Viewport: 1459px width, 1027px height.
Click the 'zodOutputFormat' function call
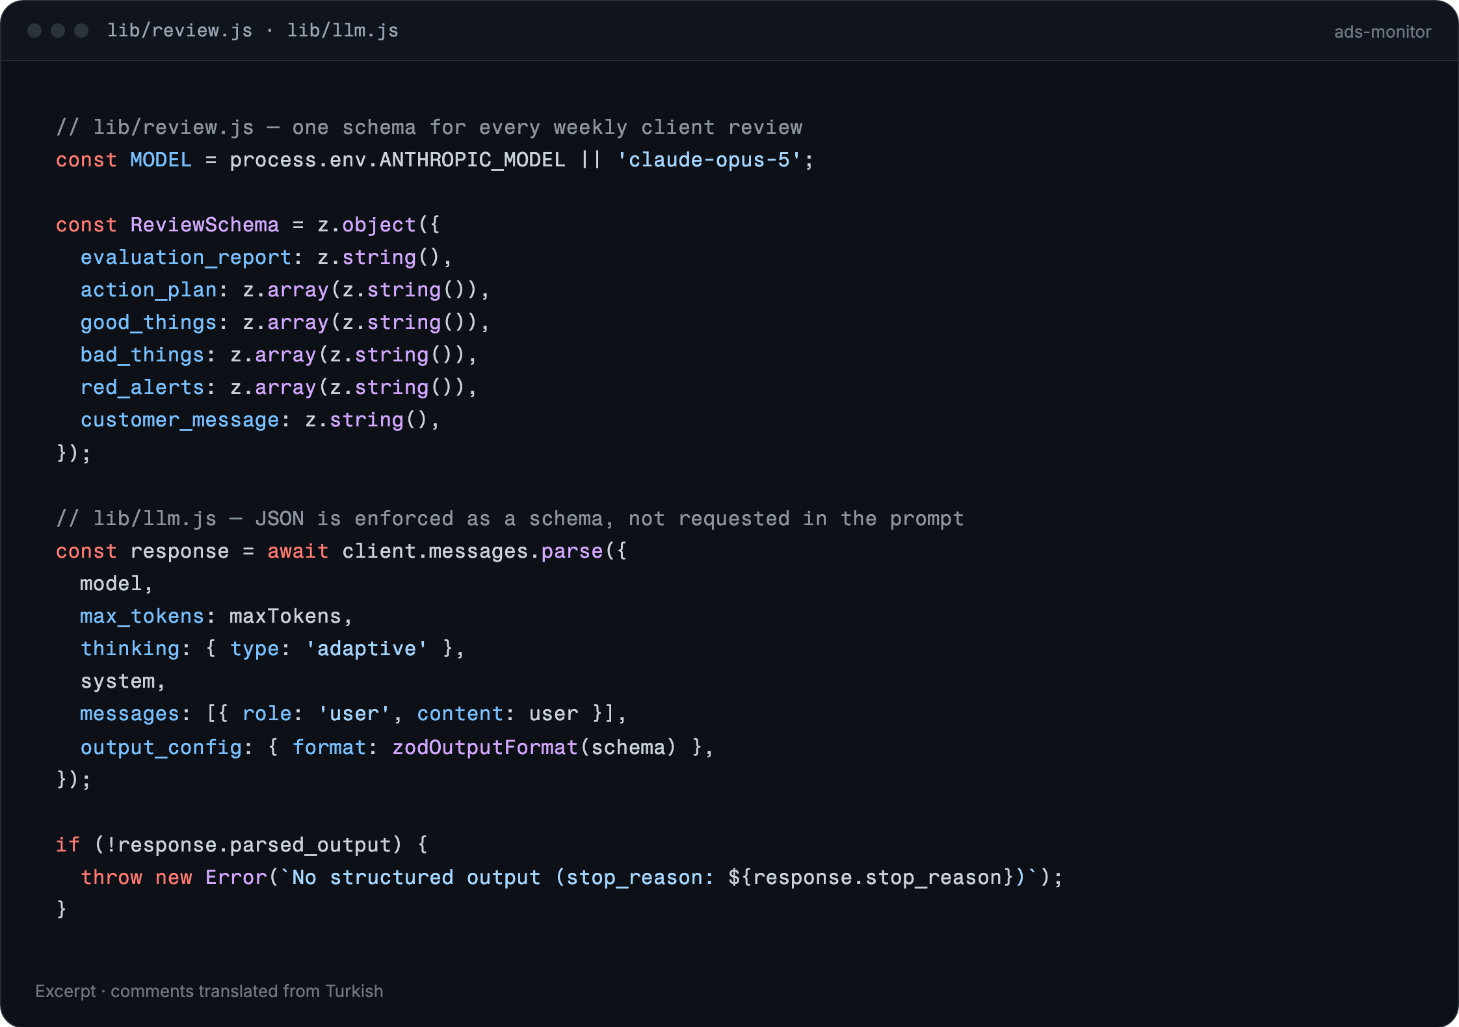point(485,747)
